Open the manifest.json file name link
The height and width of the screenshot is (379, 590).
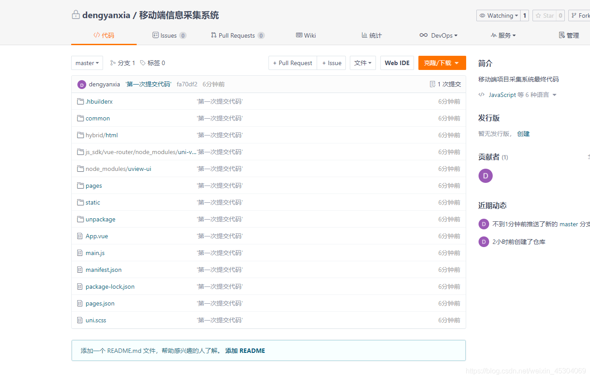[x=103, y=270]
